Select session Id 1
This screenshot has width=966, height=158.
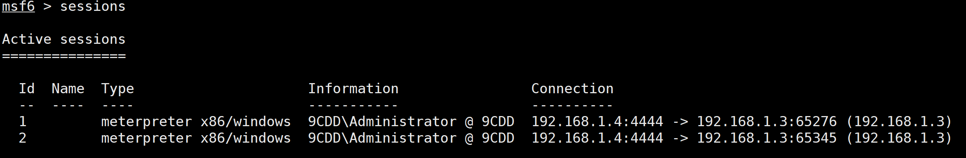tap(23, 122)
